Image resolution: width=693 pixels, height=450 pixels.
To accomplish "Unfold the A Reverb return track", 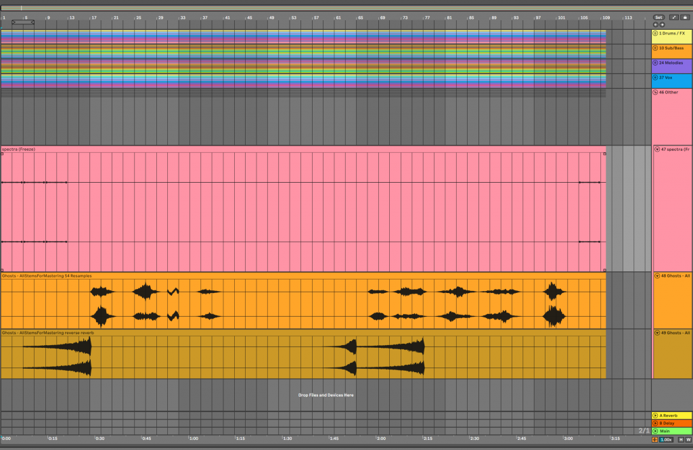I will click(x=655, y=415).
